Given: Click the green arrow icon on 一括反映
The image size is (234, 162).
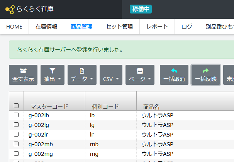Looking at the screenshot, I should 206,71.
